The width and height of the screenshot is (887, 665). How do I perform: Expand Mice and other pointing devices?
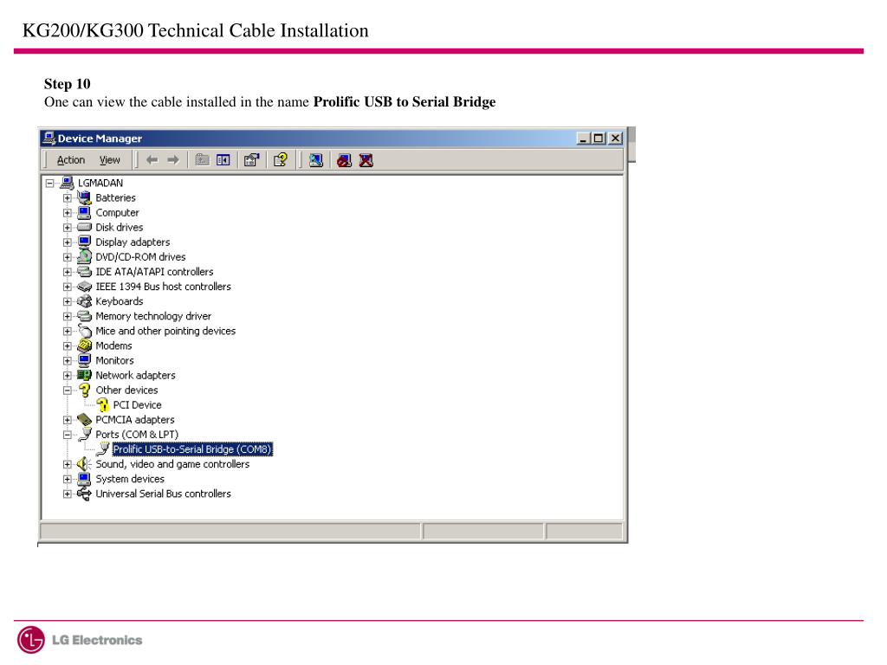pyautogui.click(x=68, y=332)
